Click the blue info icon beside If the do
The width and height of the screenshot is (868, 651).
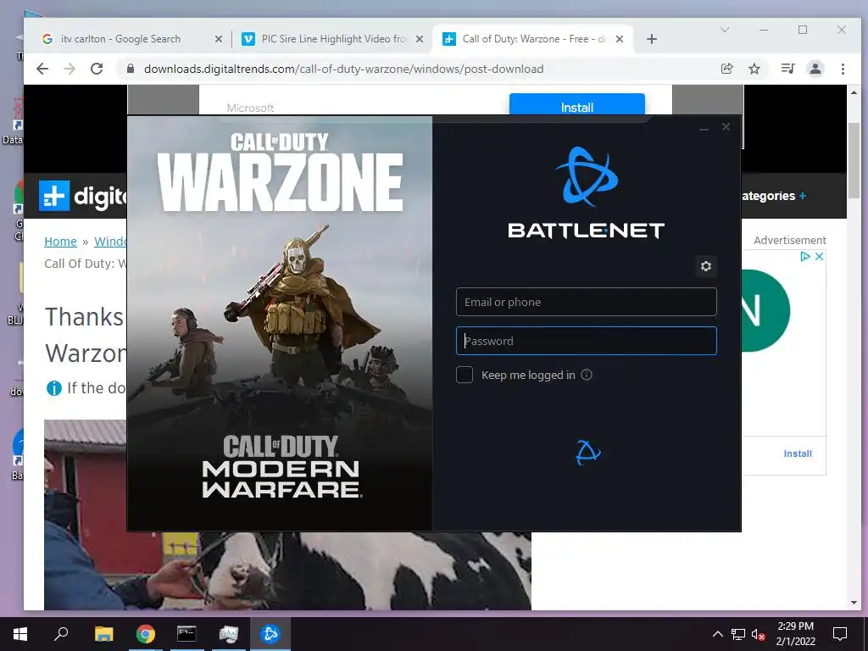pos(53,388)
